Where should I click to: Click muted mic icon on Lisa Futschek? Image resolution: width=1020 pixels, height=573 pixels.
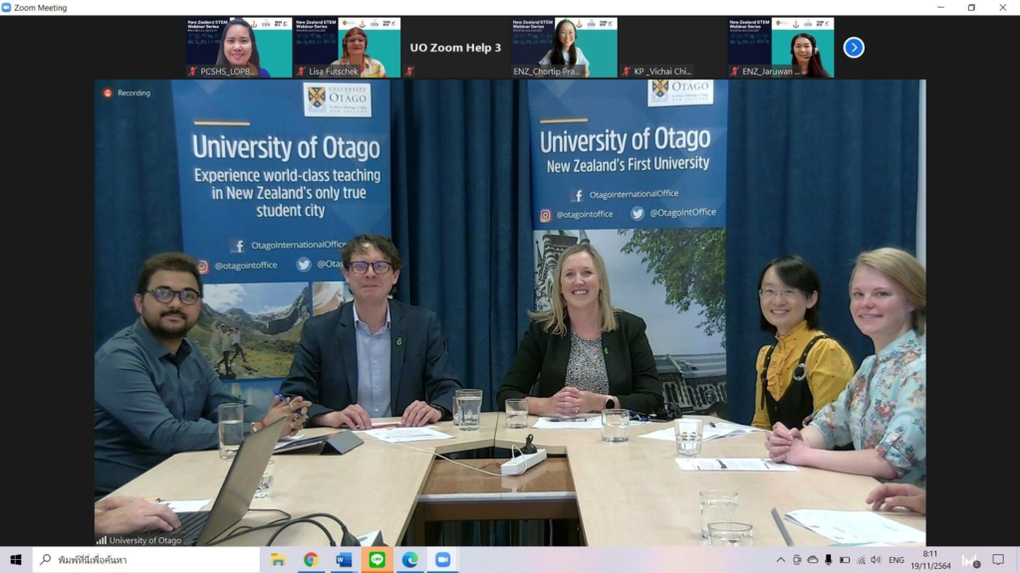click(301, 72)
